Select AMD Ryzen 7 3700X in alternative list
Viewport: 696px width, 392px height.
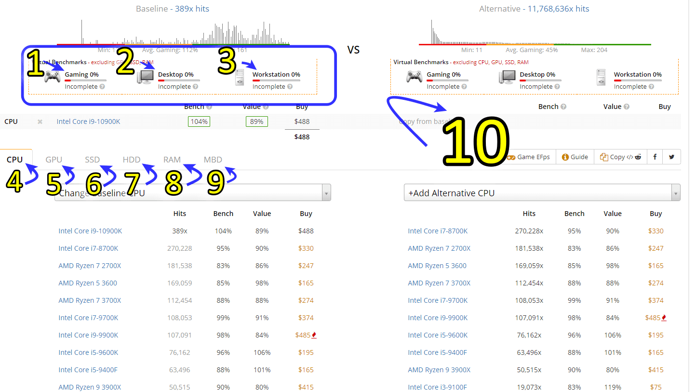439,283
